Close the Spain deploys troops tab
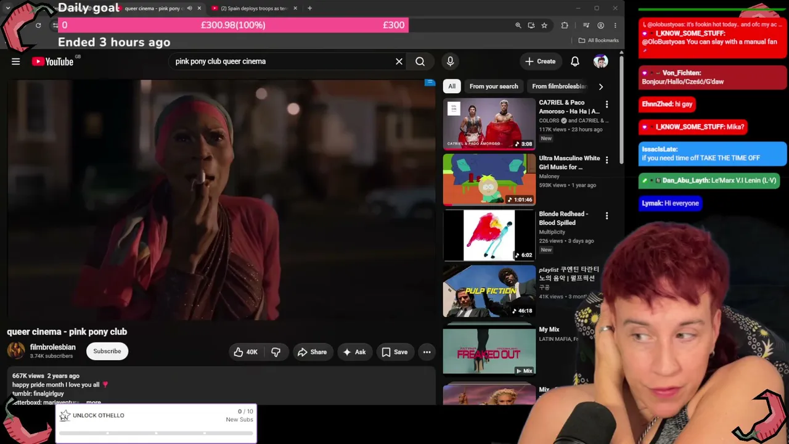This screenshot has width=789, height=444. point(295,8)
